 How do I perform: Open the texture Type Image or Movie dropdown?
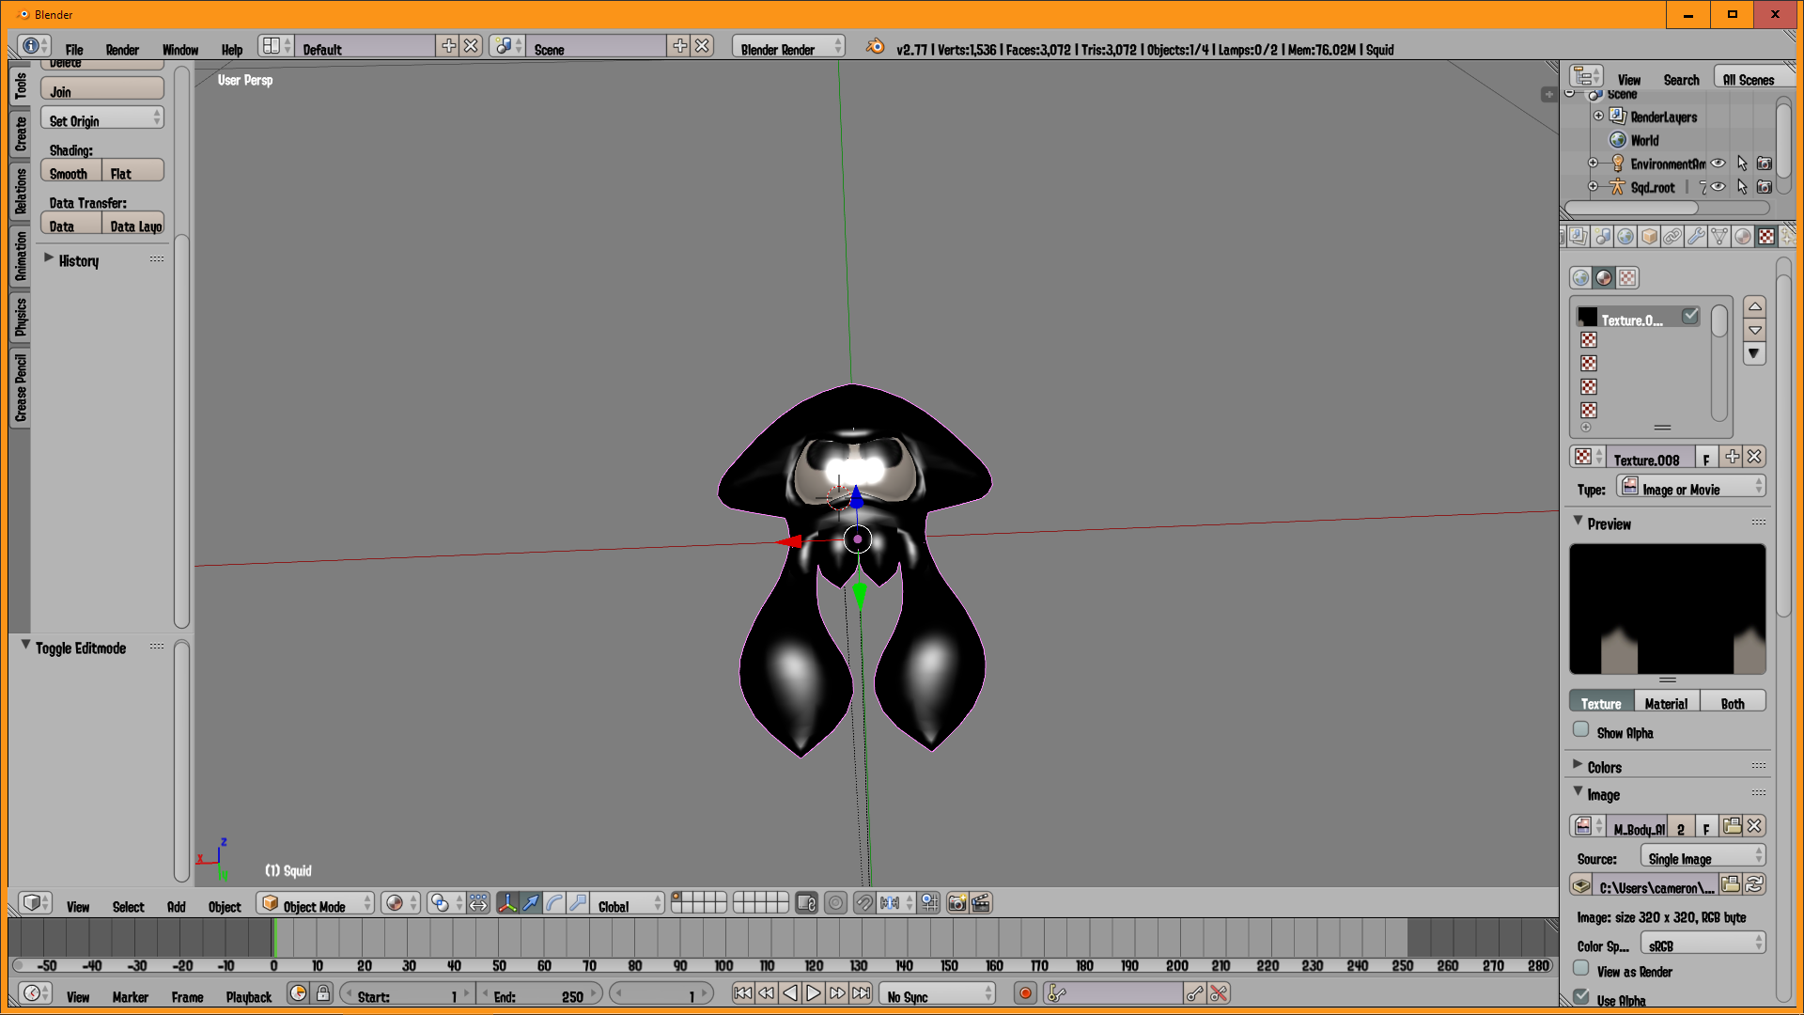coord(1691,488)
